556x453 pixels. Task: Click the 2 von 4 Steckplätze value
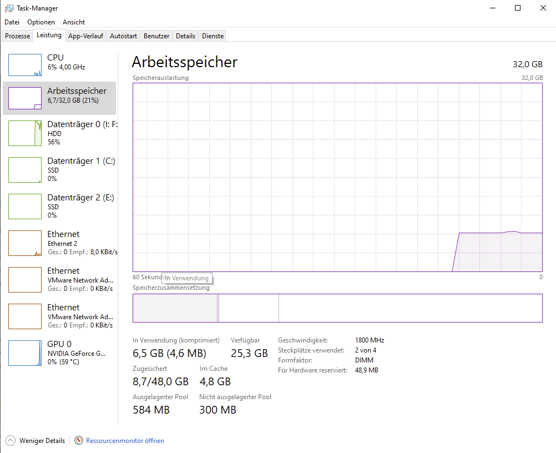[366, 350]
